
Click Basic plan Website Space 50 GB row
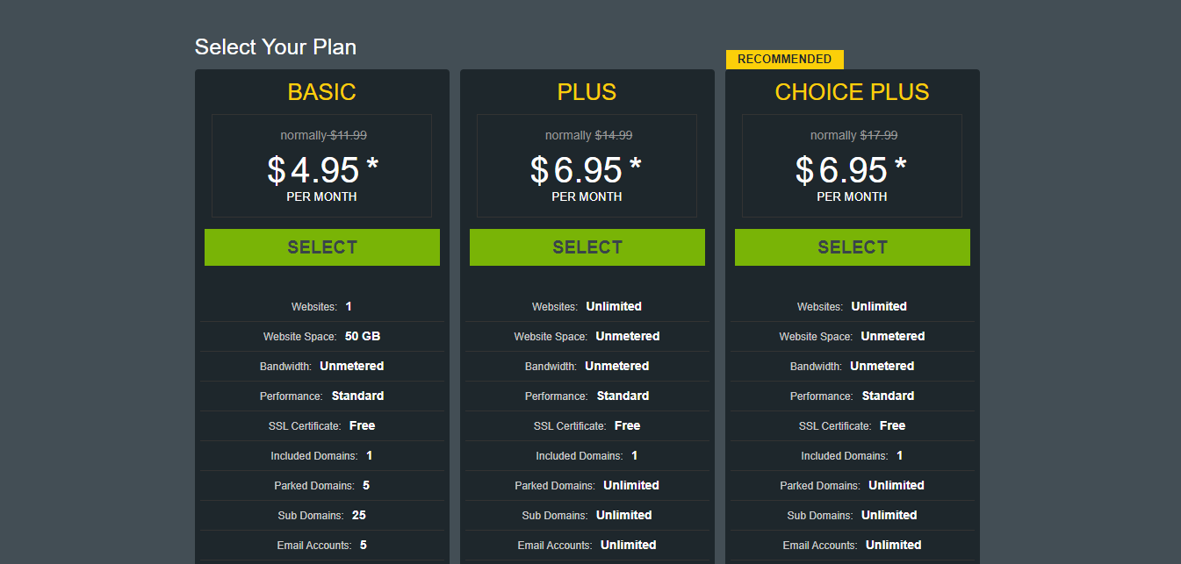(x=322, y=336)
